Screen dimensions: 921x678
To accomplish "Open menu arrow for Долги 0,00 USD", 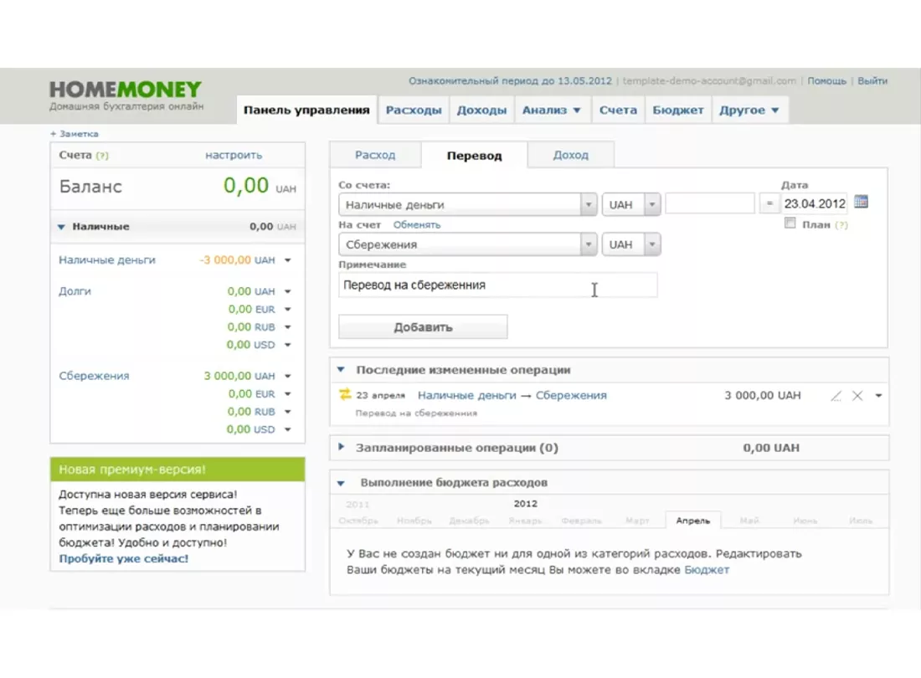I will tap(288, 345).
